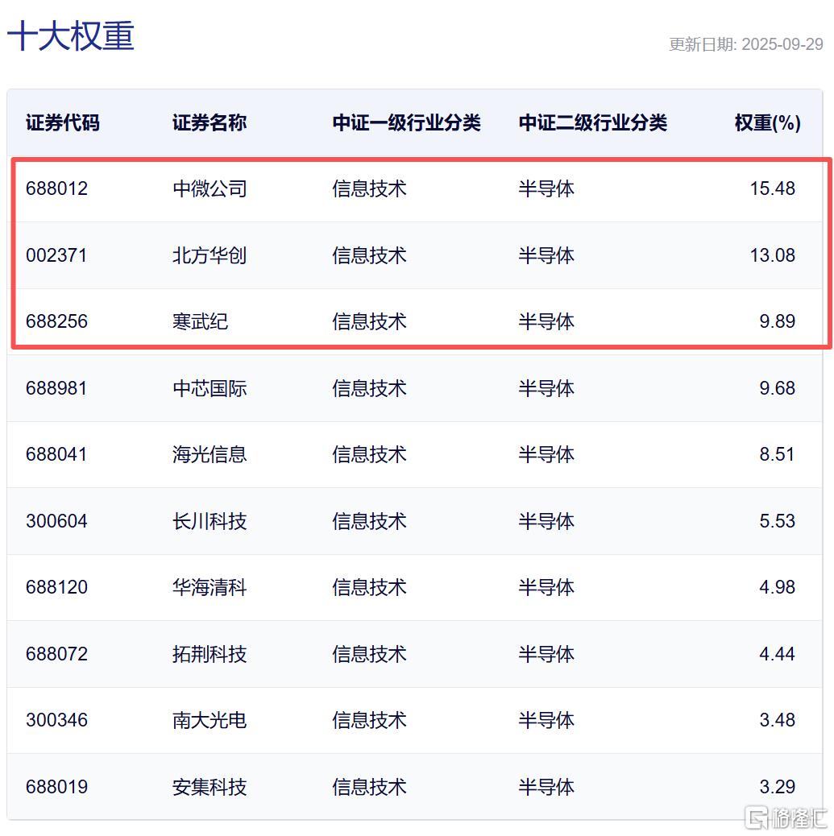Select stock code 300346
Image resolution: width=834 pixels, height=836 pixels.
click(56, 719)
